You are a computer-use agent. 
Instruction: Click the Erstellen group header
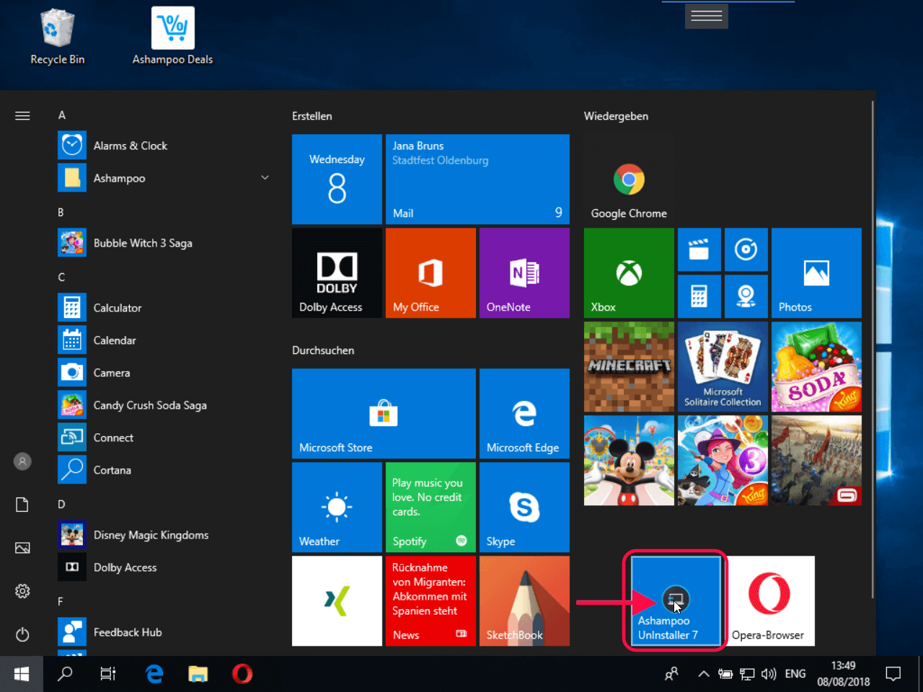312,116
